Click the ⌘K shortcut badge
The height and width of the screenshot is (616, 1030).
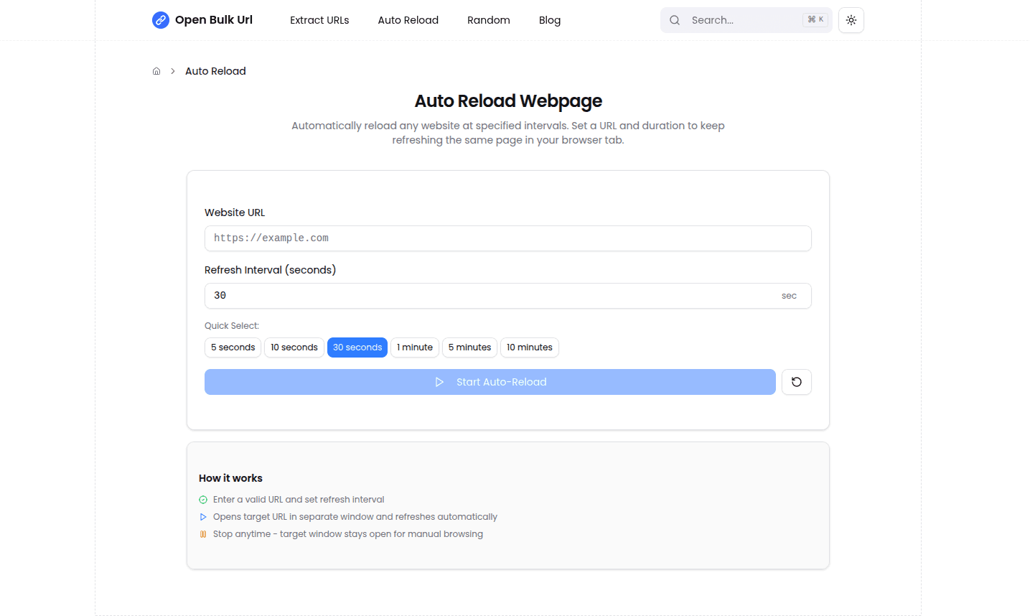point(815,19)
